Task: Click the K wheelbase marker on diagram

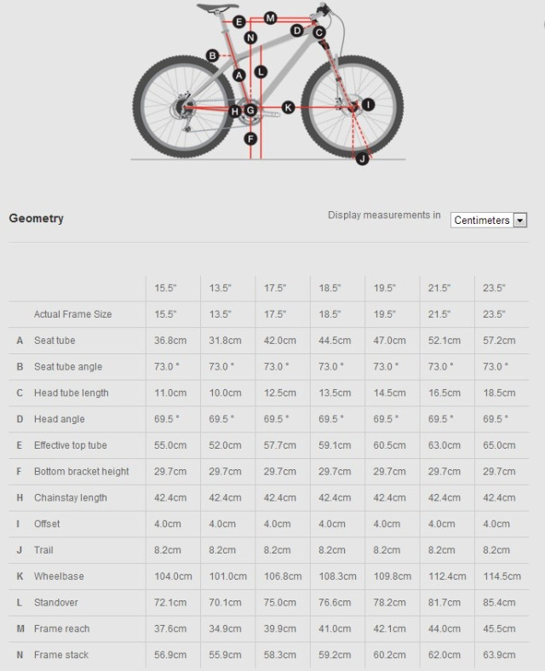Action: pos(288,107)
